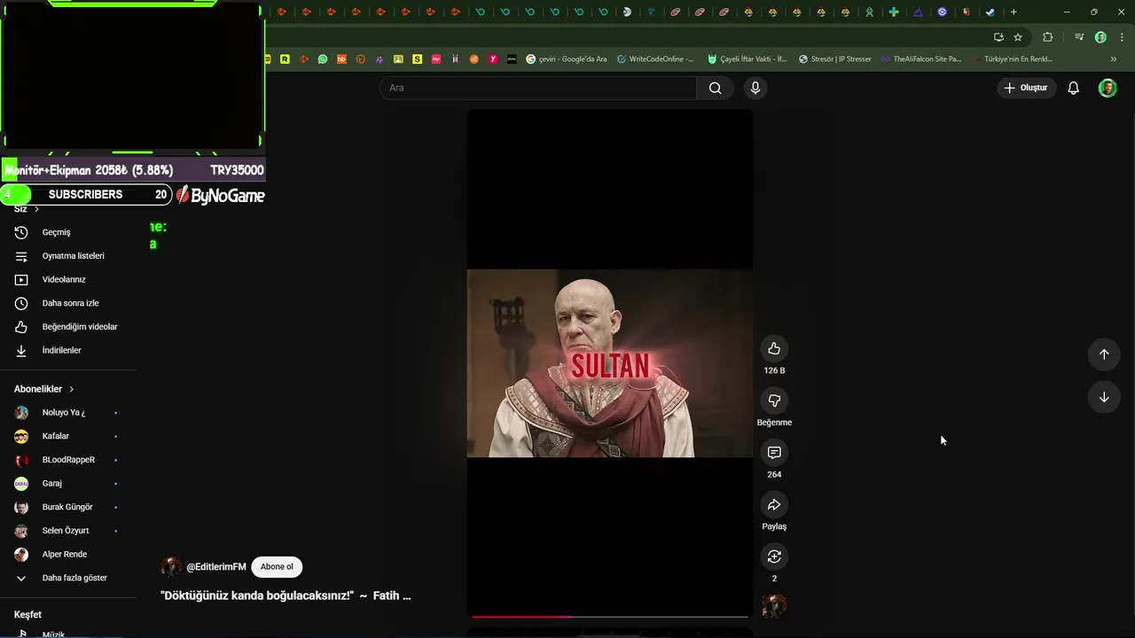Bookmark this page with star icon

pos(1018,37)
